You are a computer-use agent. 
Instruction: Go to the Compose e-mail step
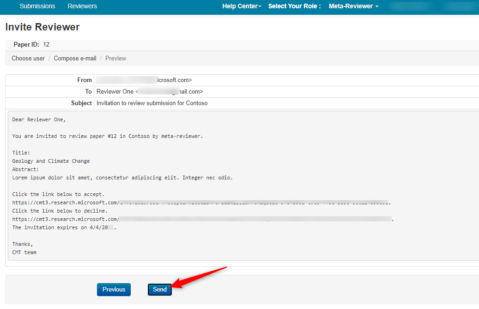(x=75, y=58)
